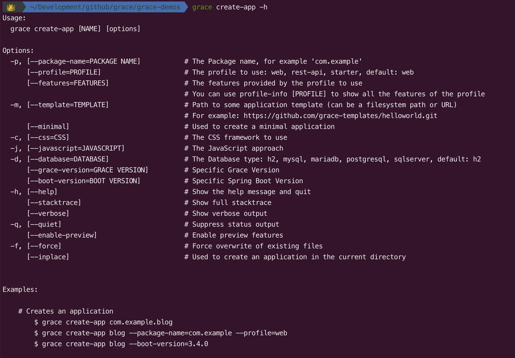Click the --force option

coord(44,246)
